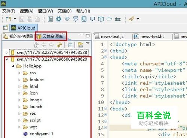Expand the icon folder
Image resolution: width=187 pixels, height=138 pixels.
coord(19,93)
